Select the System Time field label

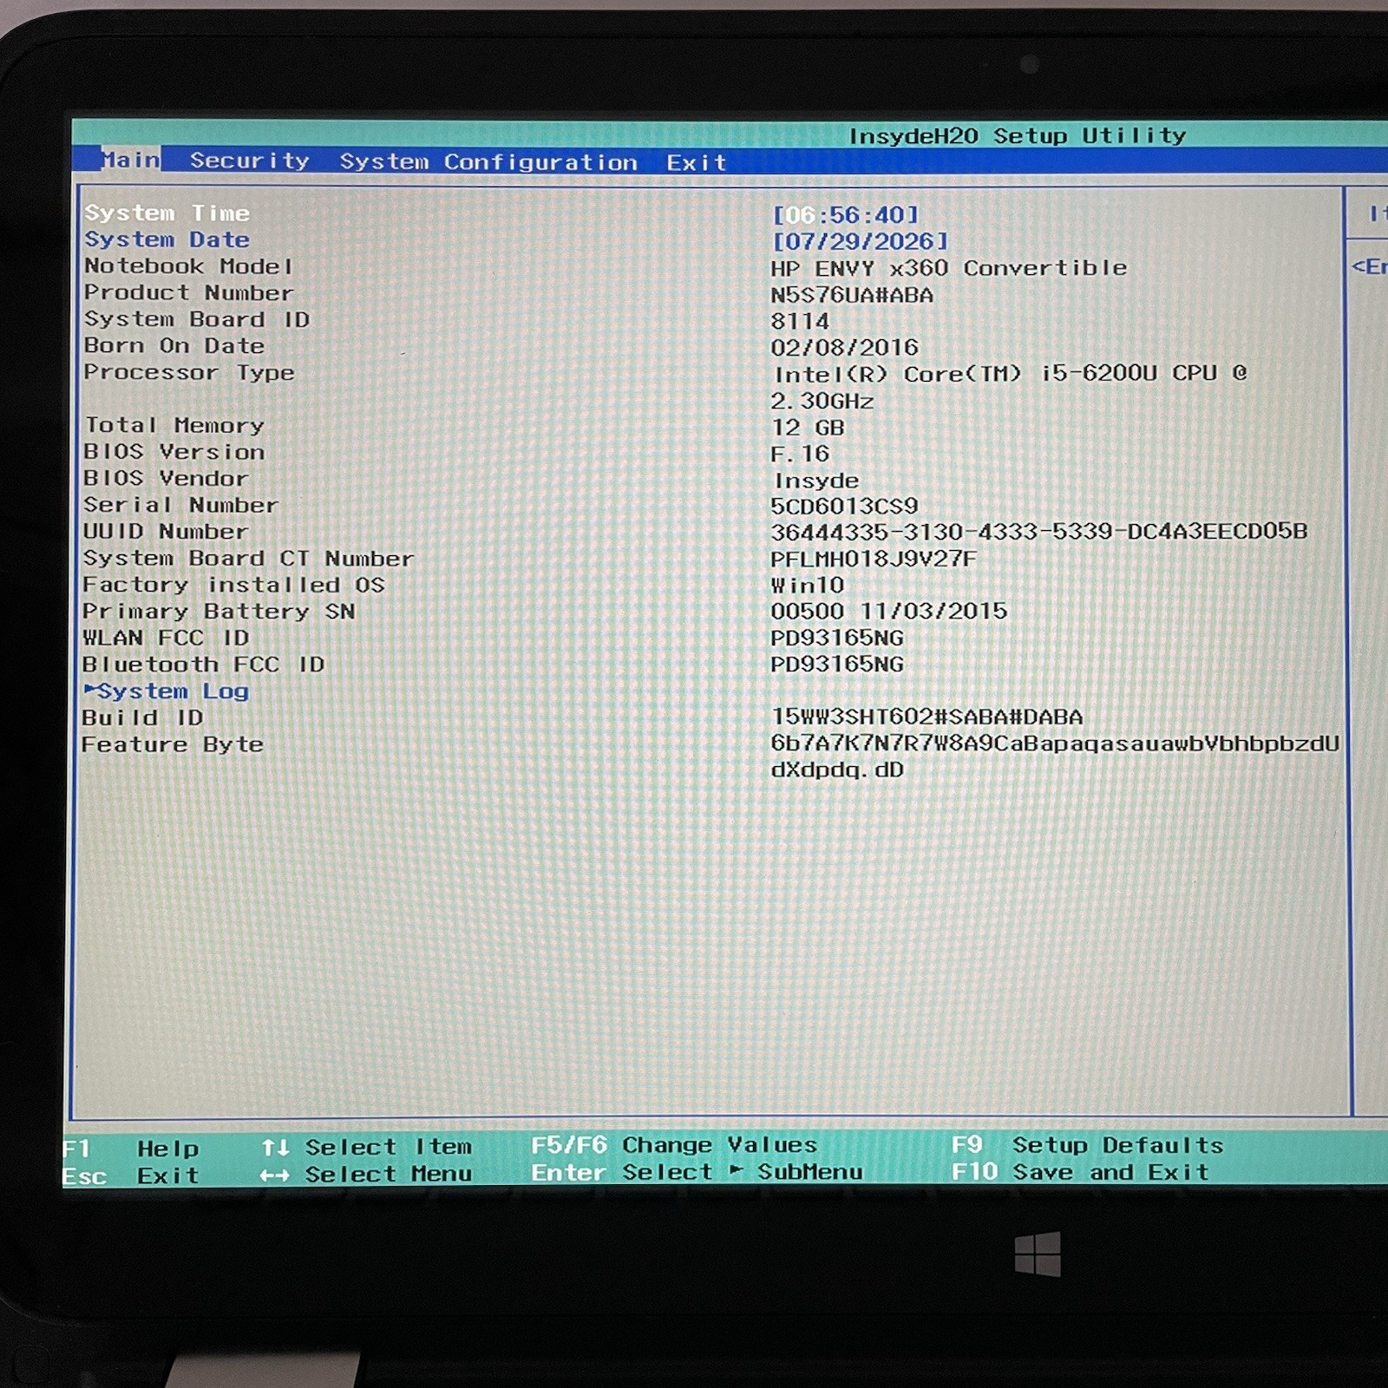click(x=167, y=213)
